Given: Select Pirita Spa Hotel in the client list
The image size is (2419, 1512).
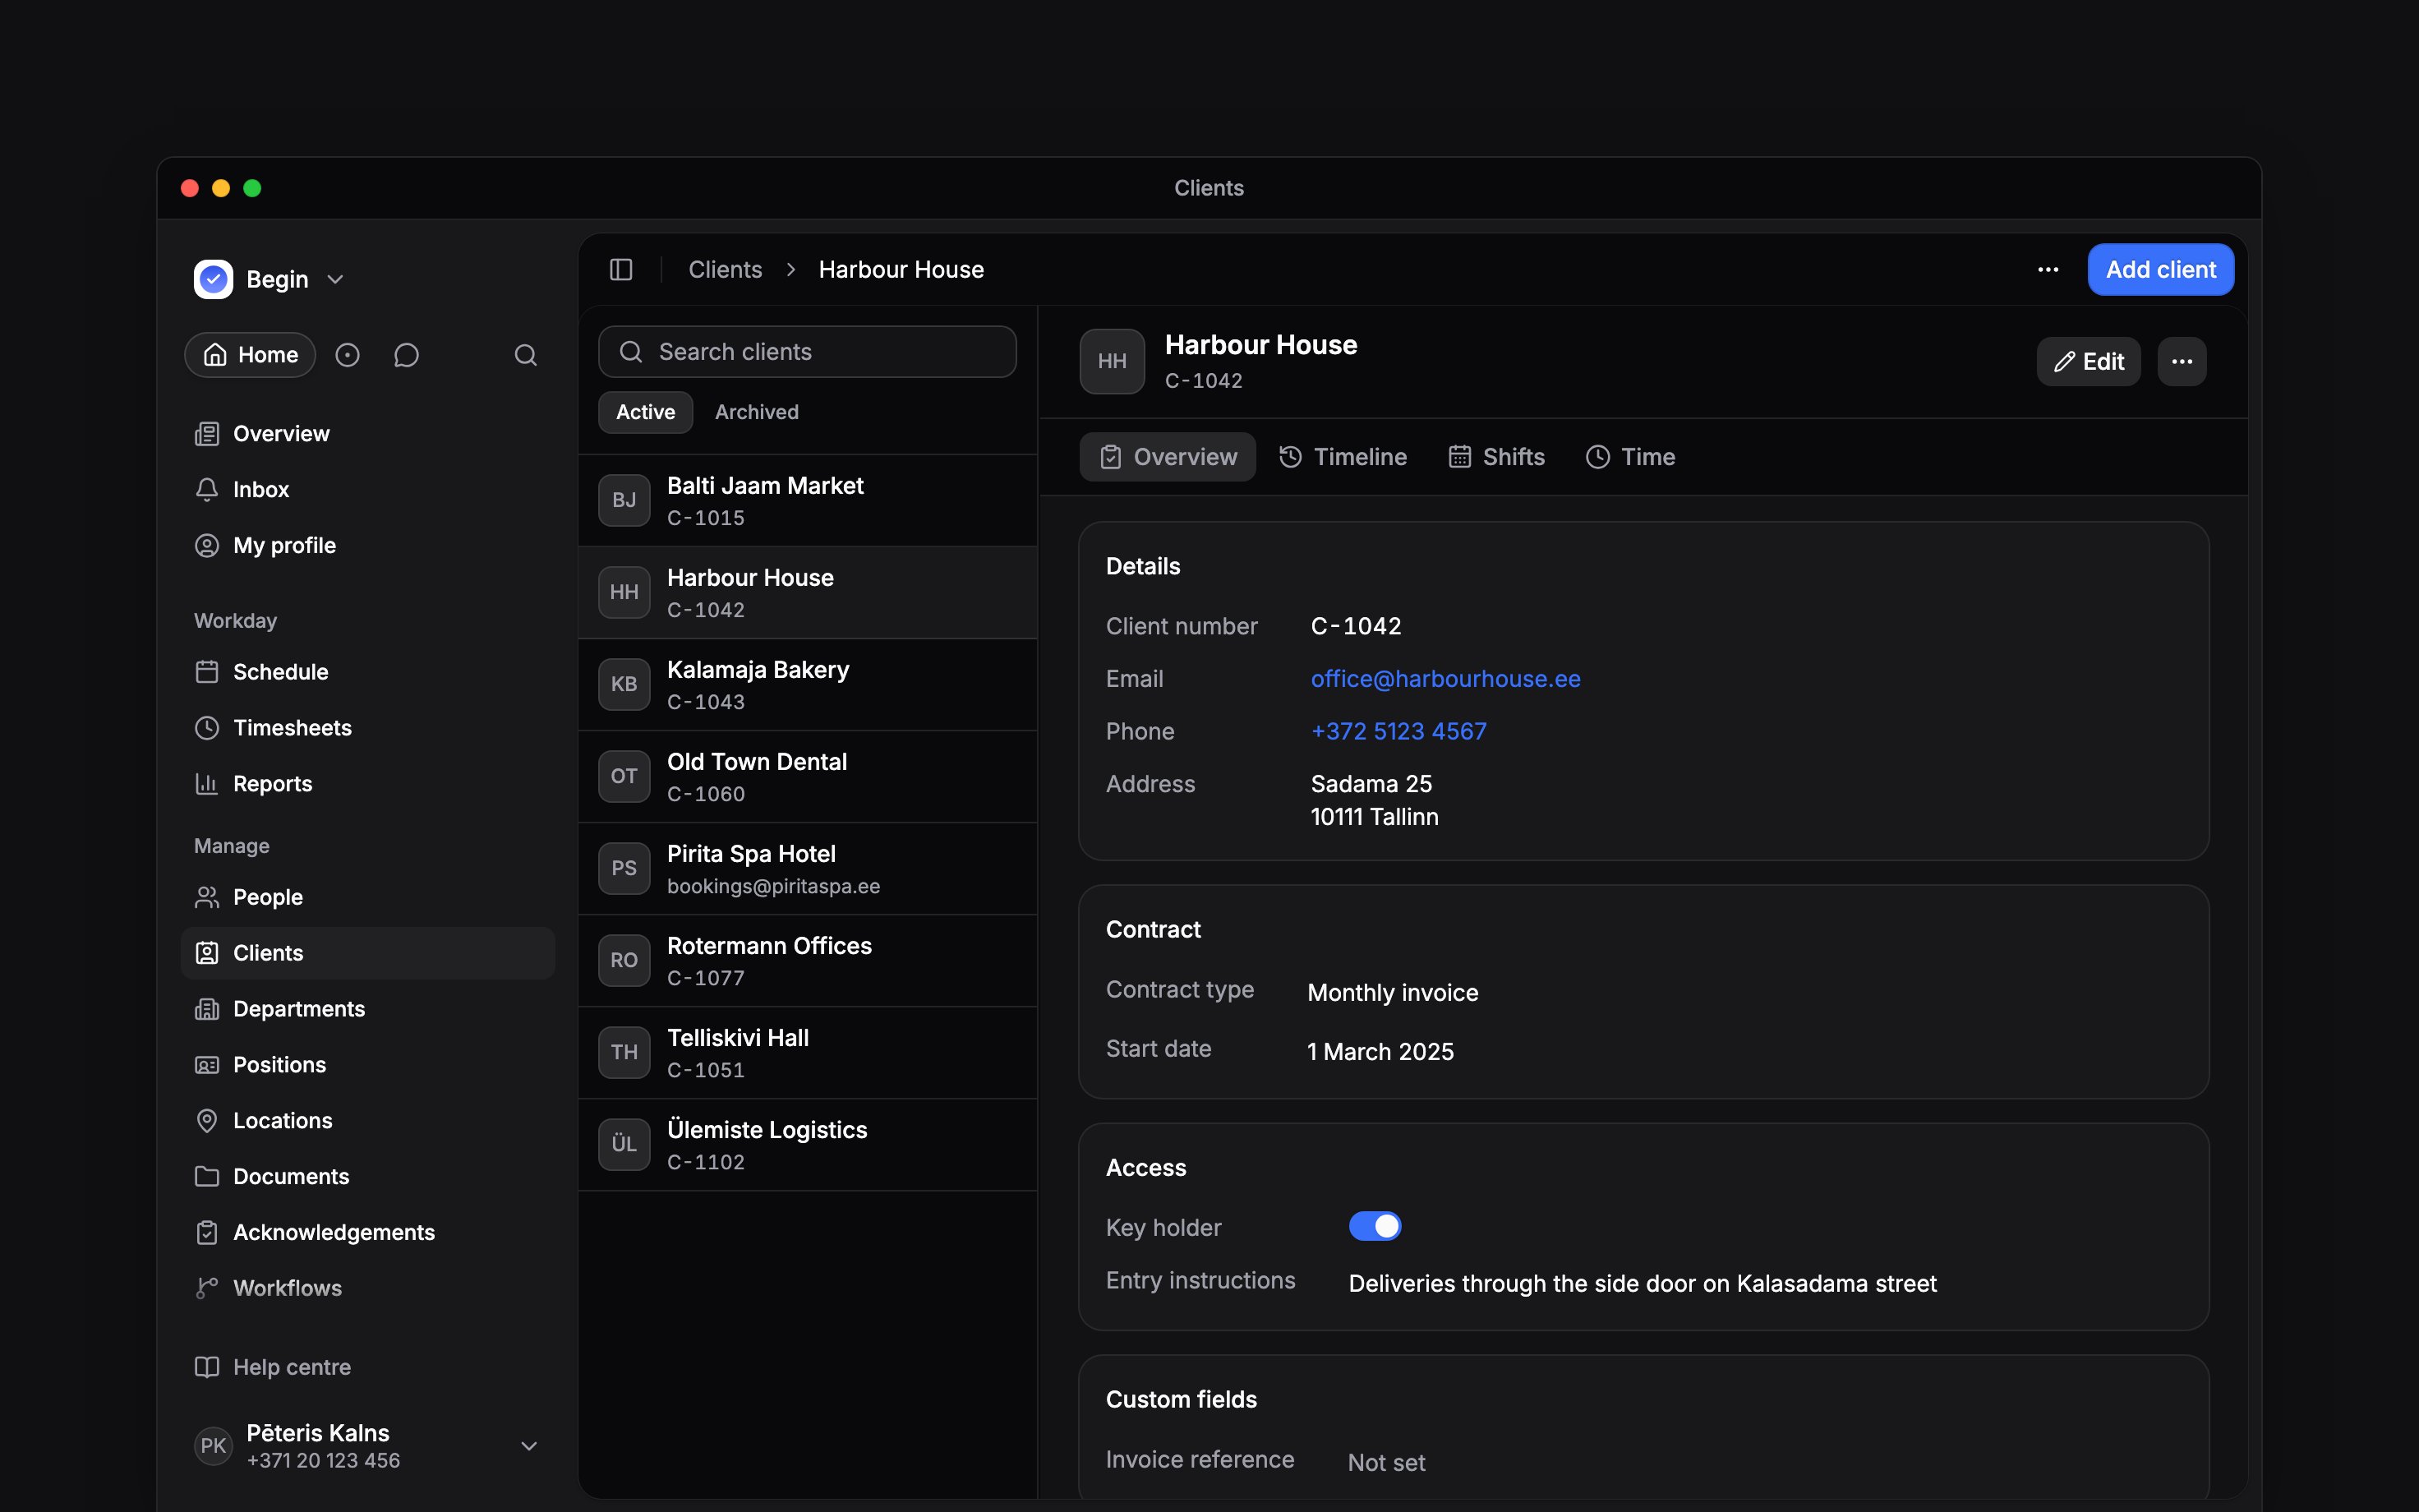Looking at the screenshot, I should (x=808, y=869).
